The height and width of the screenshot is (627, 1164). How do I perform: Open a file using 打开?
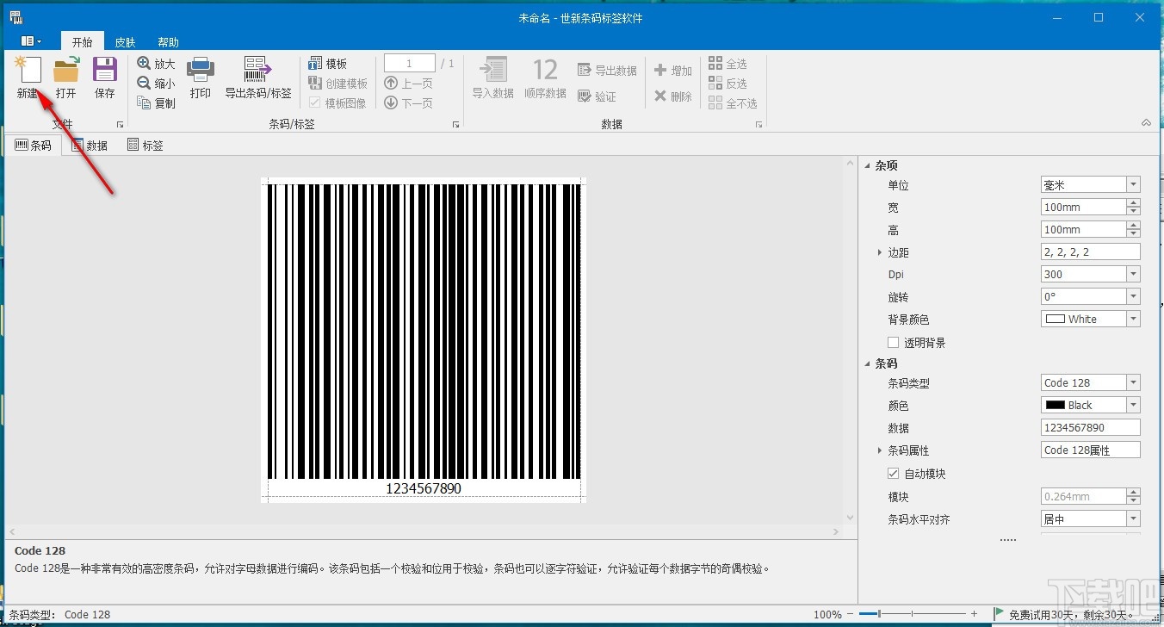[x=66, y=78]
